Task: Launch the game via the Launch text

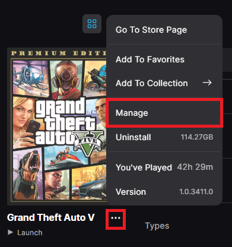Action: pyautogui.click(x=30, y=233)
